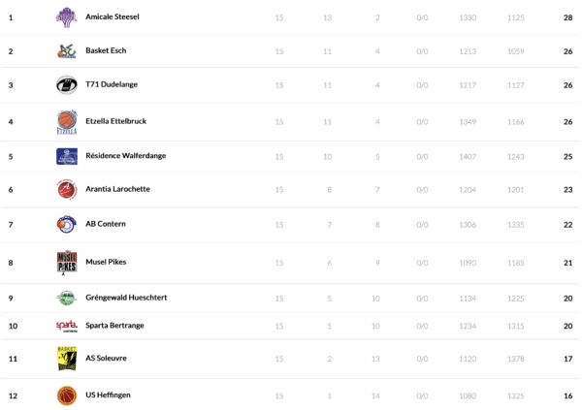Click the Musel Pikes team logo
Viewport: 582px width, 410px height.
pyautogui.click(x=66, y=263)
